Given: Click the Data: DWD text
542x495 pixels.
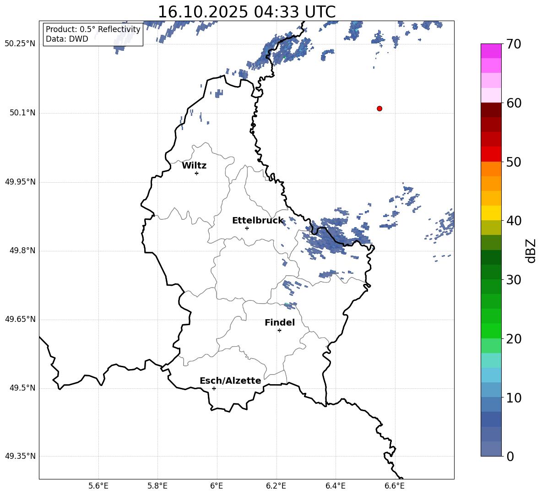Looking at the screenshot, I should point(67,39).
